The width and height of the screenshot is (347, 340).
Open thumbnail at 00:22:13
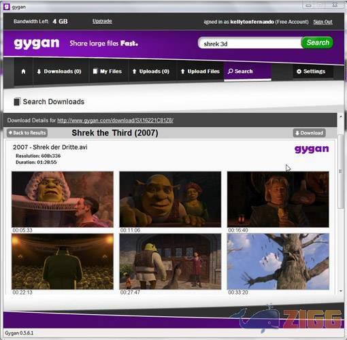63,261
